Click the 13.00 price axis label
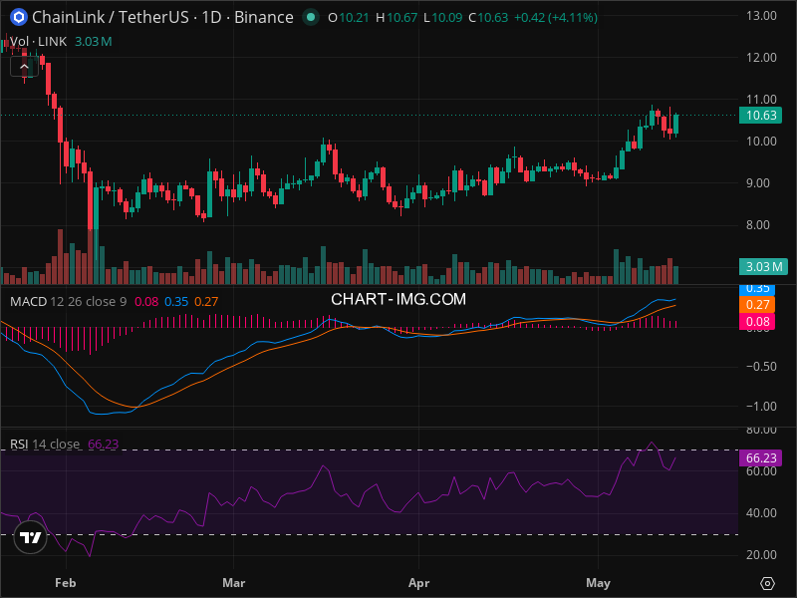 [x=761, y=16]
